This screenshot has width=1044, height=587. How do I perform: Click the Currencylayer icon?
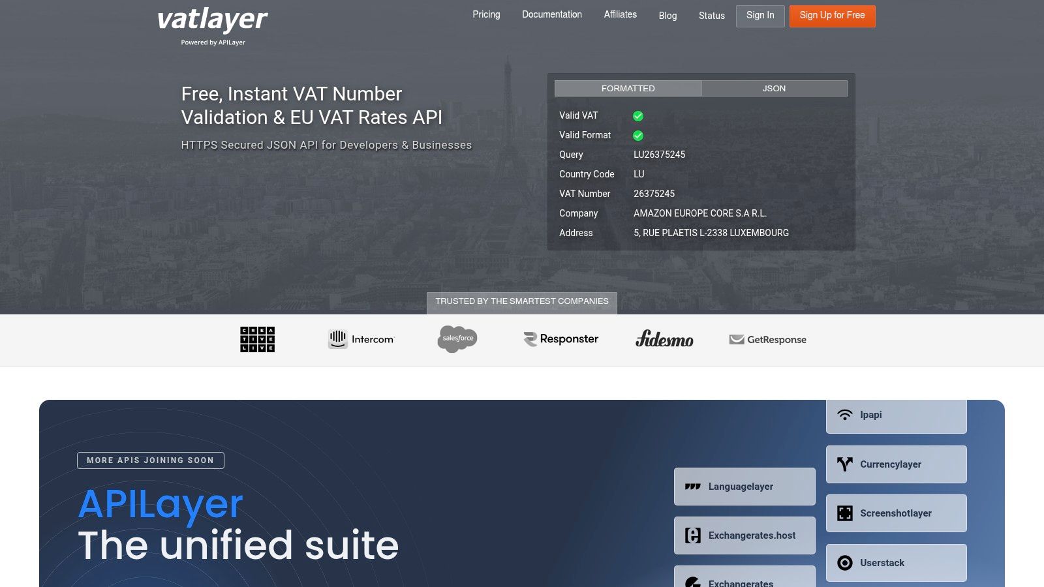[845, 464]
